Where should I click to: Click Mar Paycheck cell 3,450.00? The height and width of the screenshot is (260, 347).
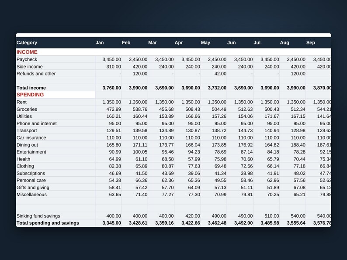tap(161, 59)
